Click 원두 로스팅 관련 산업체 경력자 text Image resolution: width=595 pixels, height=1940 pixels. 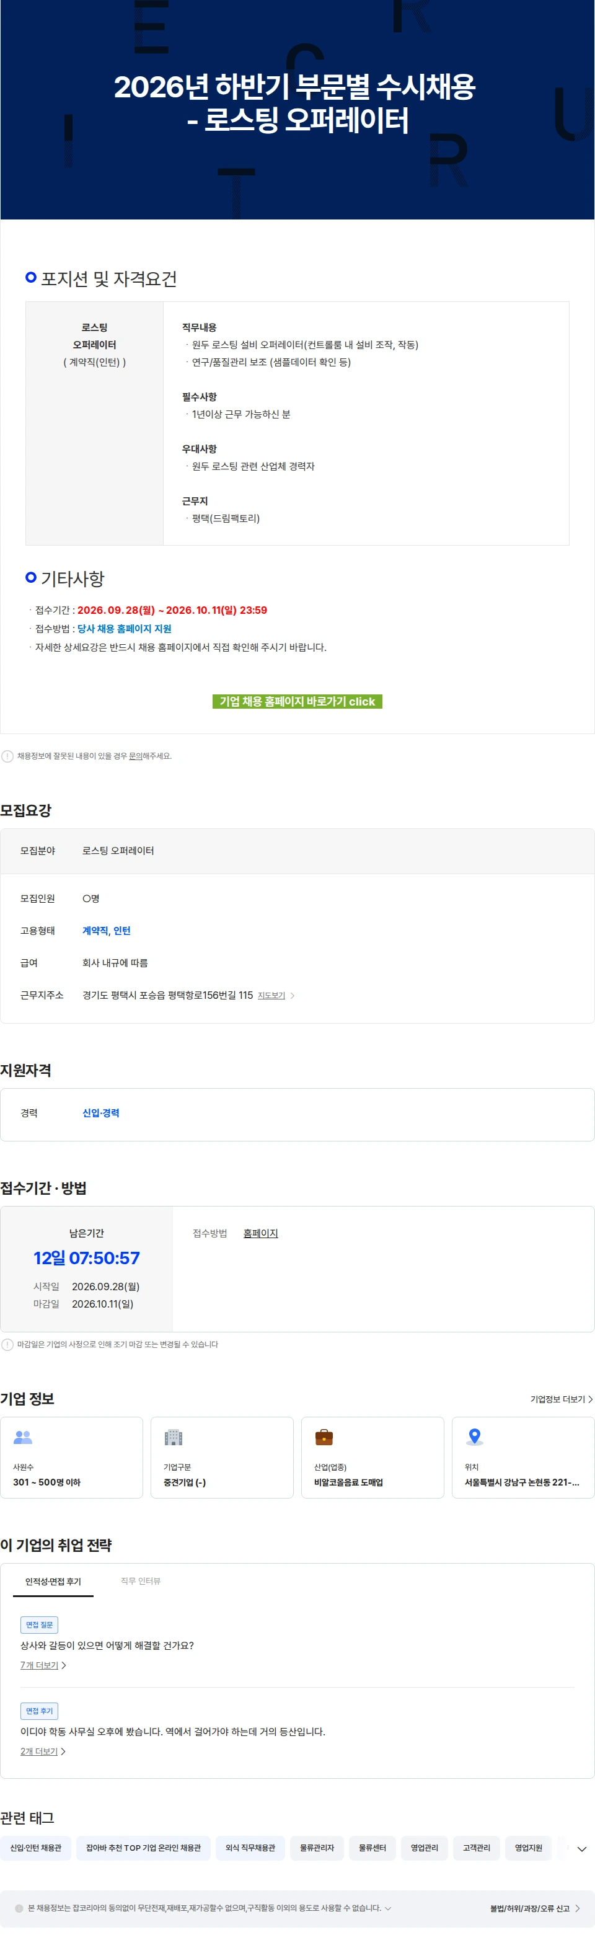pos(253,466)
